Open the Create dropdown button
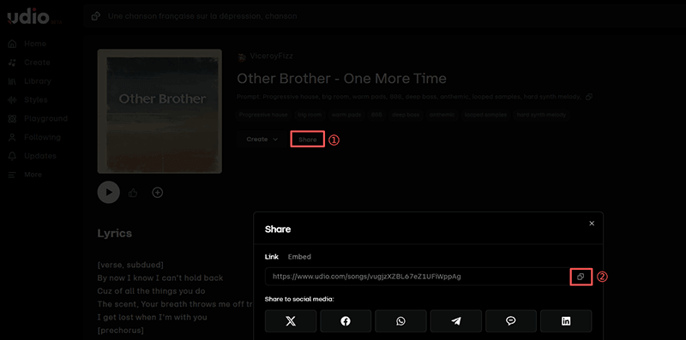Image resolution: width=686 pixels, height=340 pixels. click(262, 140)
